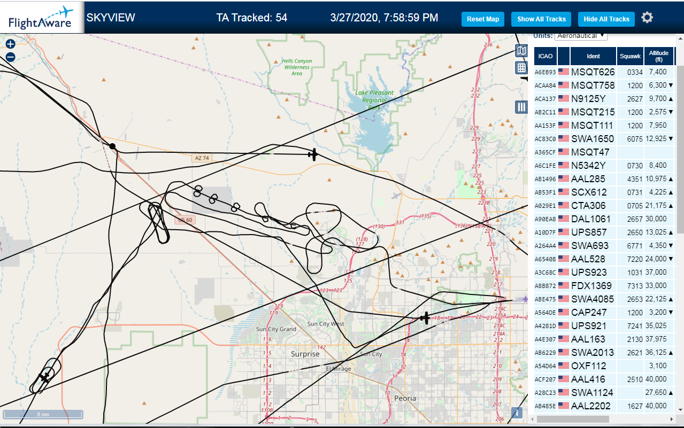Select the N9125Y flight row
The image size is (684, 428).
pyautogui.click(x=604, y=98)
